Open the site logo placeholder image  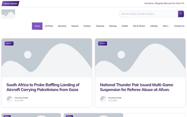click(x=8, y=14)
